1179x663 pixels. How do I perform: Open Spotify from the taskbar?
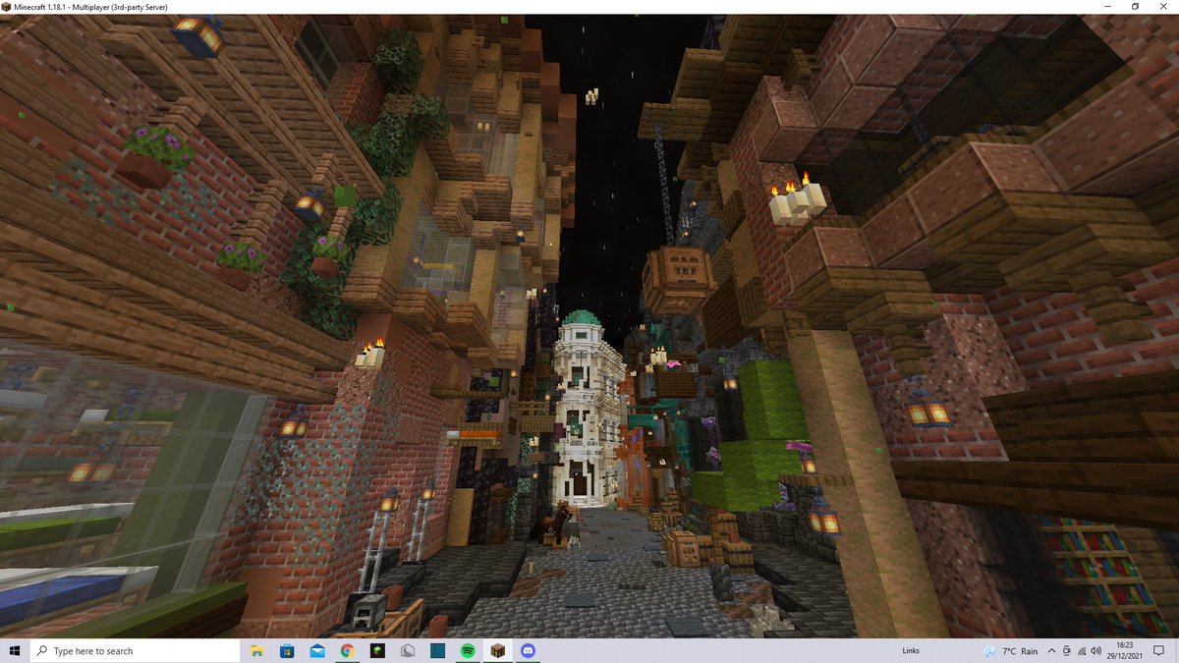pos(468,651)
